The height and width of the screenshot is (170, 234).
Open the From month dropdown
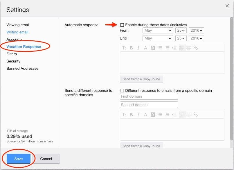point(158,31)
